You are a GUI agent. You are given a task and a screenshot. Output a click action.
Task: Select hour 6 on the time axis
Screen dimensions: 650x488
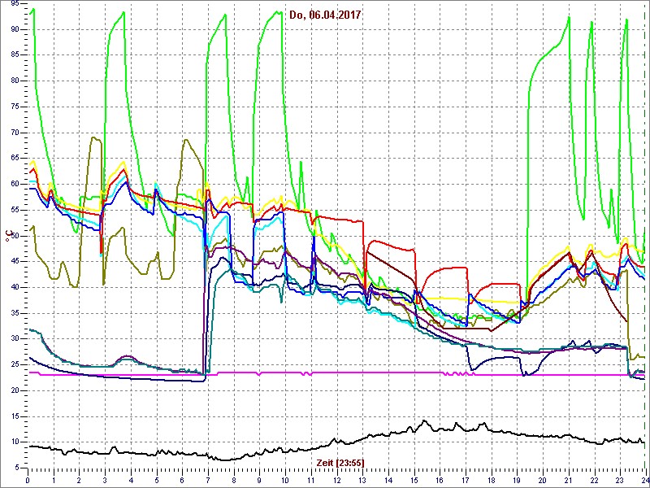click(182, 479)
